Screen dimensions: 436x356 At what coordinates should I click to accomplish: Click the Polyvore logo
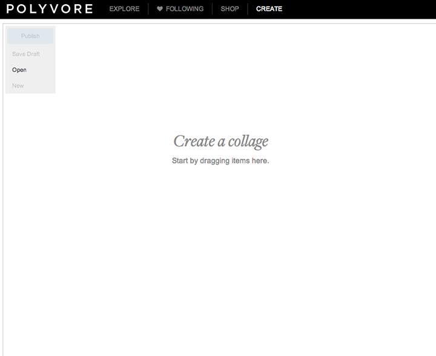[50, 9]
